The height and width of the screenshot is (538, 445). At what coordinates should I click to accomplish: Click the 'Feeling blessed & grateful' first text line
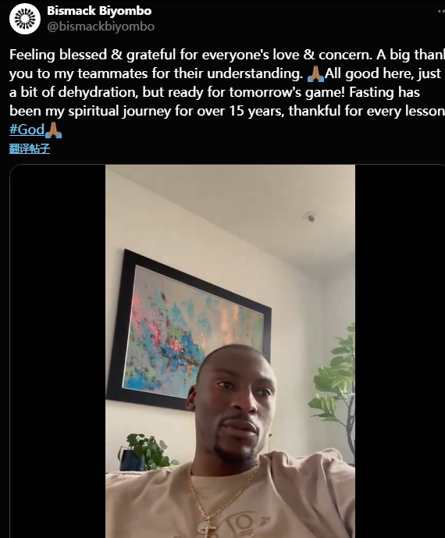(227, 55)
